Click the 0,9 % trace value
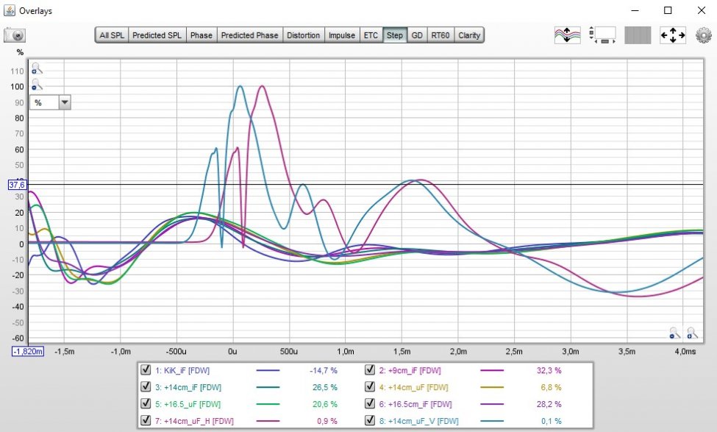Image resolution: width=717 pixels, height=432 pixels. point(327,421)
